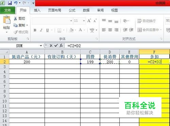
Task: Switch to the 插入 Insert tab
Action: (37, 10)
